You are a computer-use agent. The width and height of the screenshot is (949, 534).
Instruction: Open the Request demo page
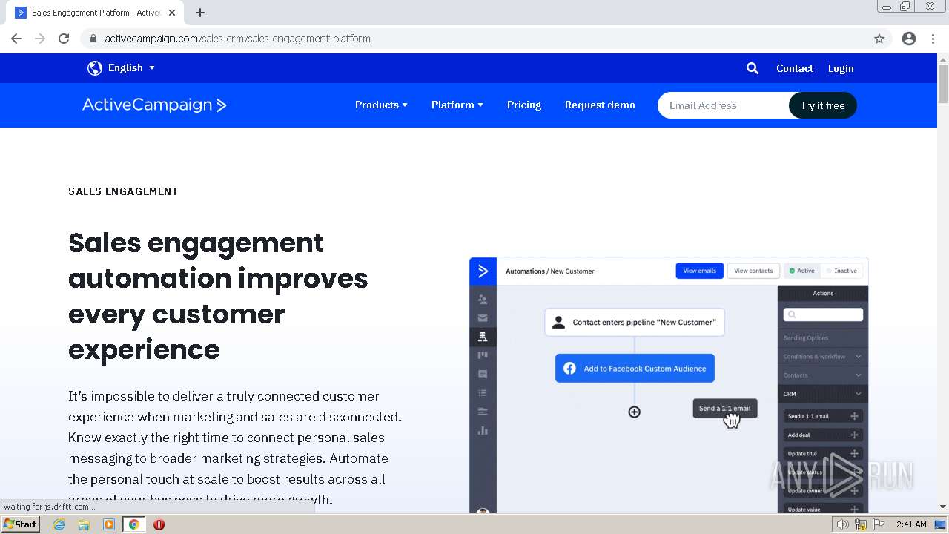coord(600,105)
